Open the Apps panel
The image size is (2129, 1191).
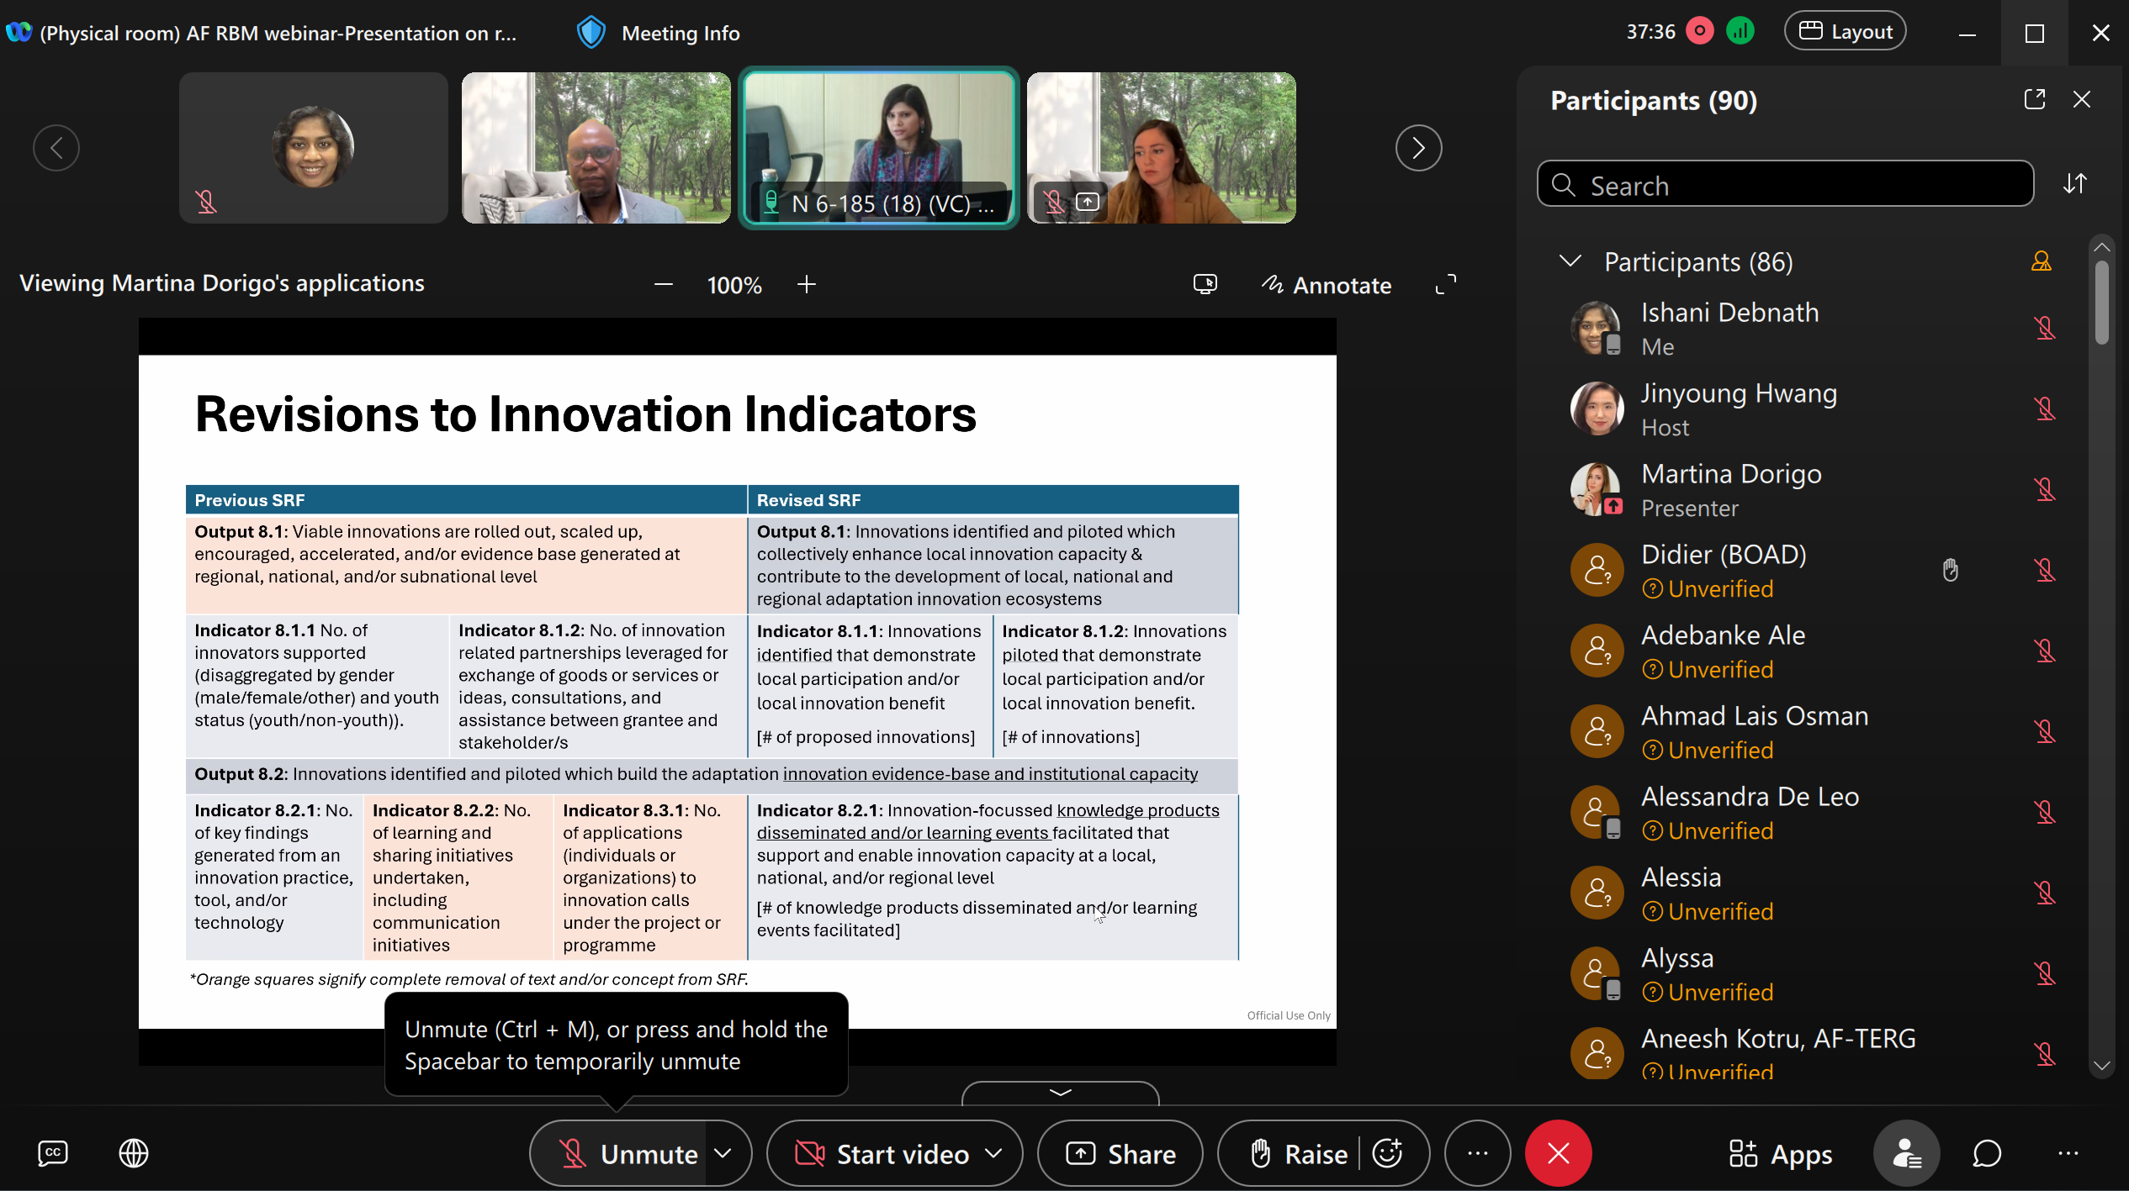tap(1780, 1153)
